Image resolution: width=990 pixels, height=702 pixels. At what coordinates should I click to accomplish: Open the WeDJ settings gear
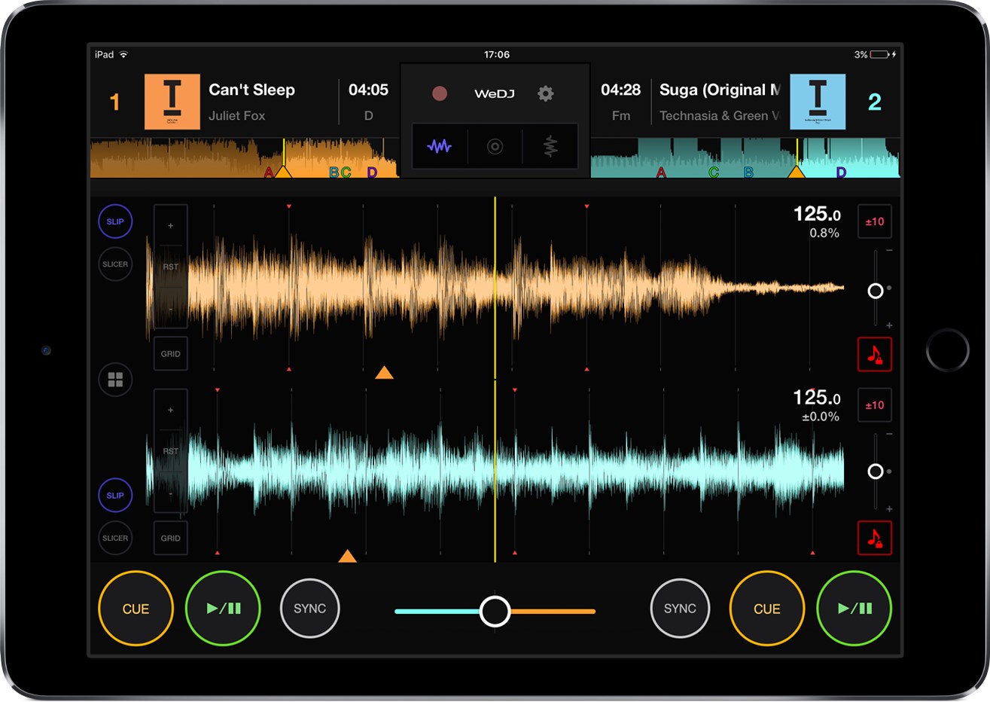(545, 93)
